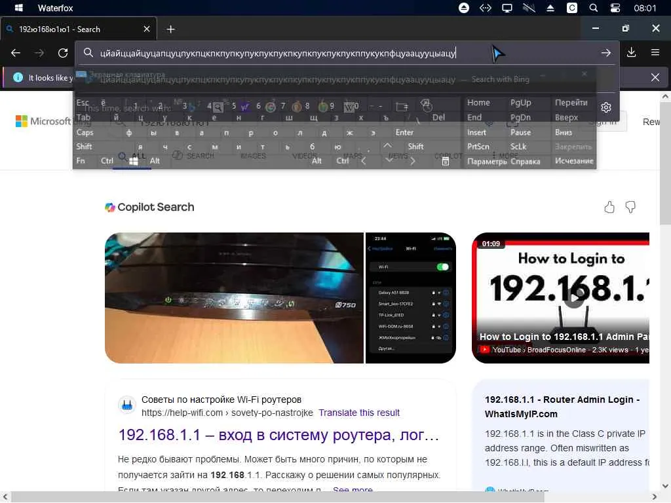671x503 pixels.
Task: Toggle the left Ctrl key on the keyboard
Action: (x=107, y=161)
